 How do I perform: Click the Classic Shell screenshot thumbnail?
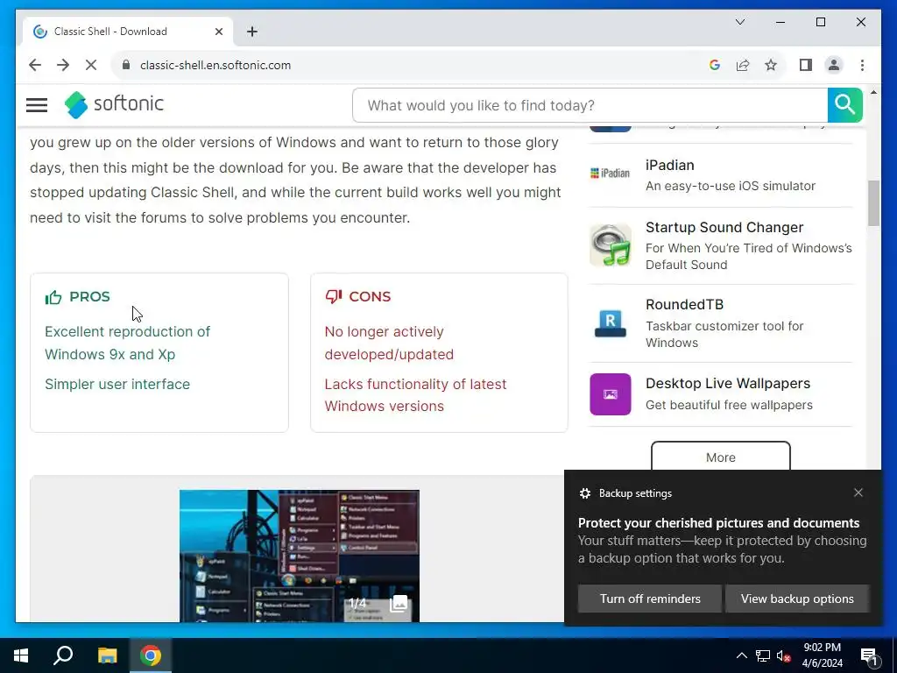point(300,556)
